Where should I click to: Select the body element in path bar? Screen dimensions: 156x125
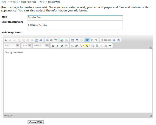coord(6,115)
